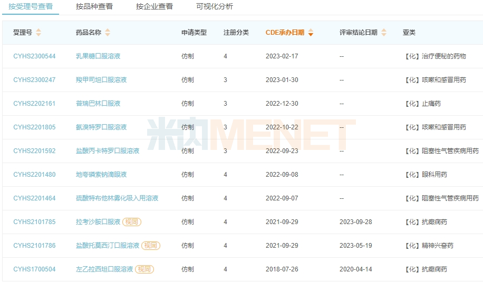Sort by 受理号 column arrows
Viewport: 483px width, 283px height.
pyautogui.click(x=38, y=32)
